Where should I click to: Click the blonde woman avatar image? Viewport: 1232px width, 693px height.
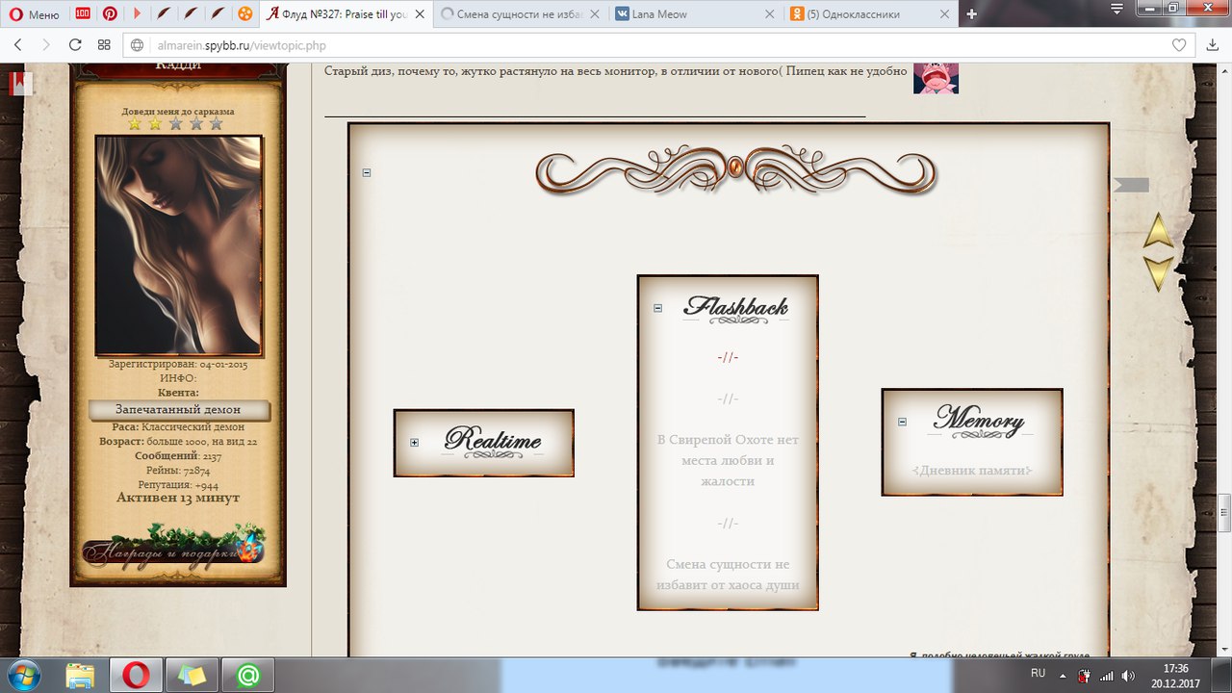178,245
